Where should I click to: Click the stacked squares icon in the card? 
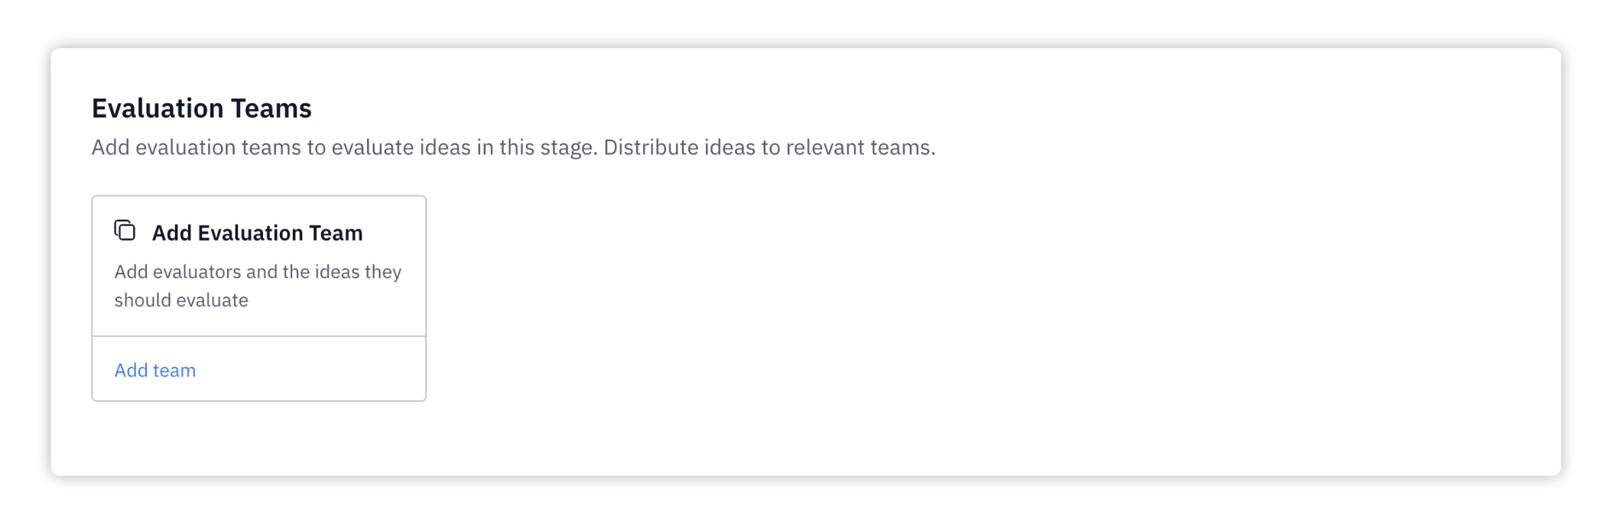[125, 230]
